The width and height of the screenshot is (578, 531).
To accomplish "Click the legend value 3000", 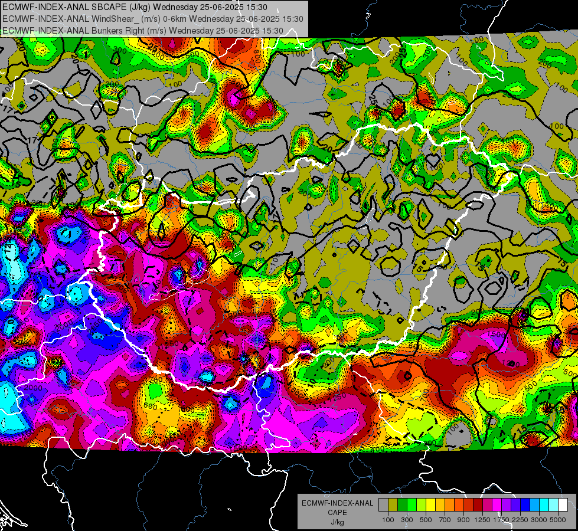I will (x=539, y=520).
